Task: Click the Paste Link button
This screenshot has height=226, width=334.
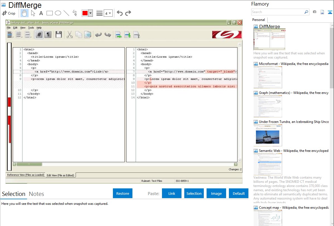Action: 172,193
